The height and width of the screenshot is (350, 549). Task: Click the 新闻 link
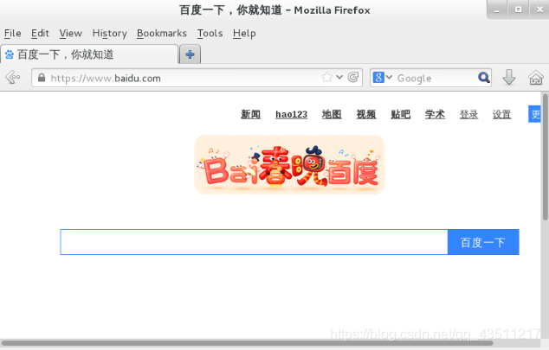[251, 114]
